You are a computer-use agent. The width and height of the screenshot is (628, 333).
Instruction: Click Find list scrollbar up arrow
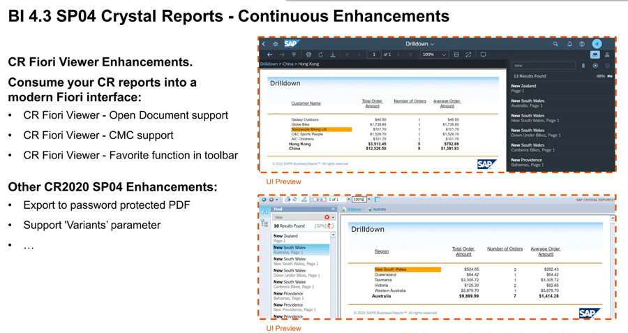(333, 235)
